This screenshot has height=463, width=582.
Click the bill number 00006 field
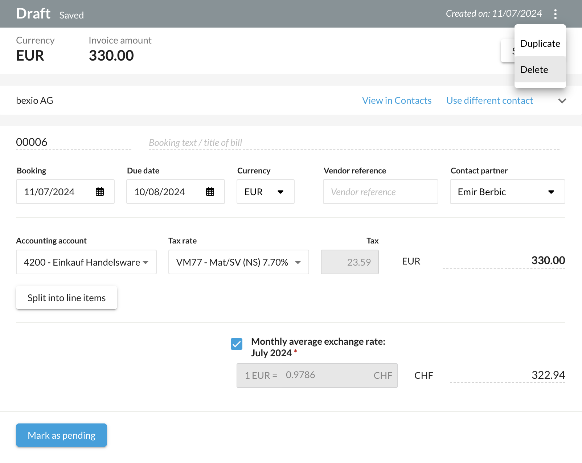73,142
